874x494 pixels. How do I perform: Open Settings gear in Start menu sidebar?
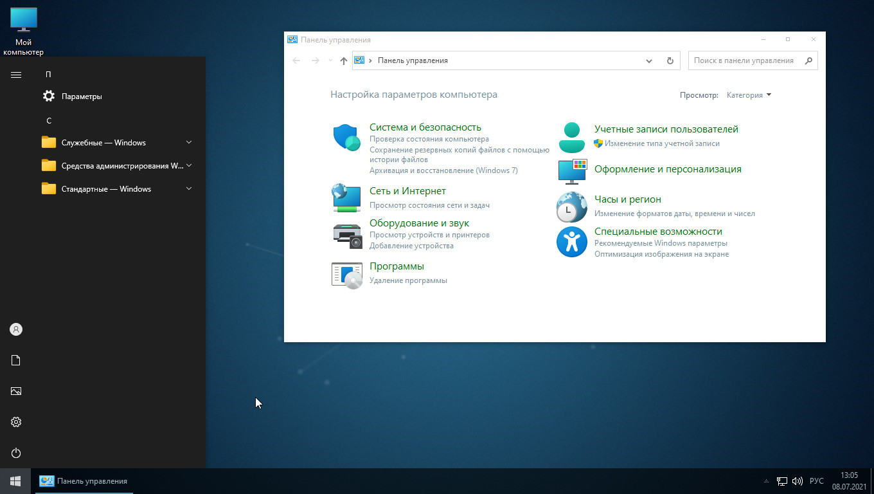tap(16, 422)
